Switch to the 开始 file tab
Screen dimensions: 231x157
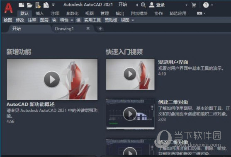coord(29,29)
